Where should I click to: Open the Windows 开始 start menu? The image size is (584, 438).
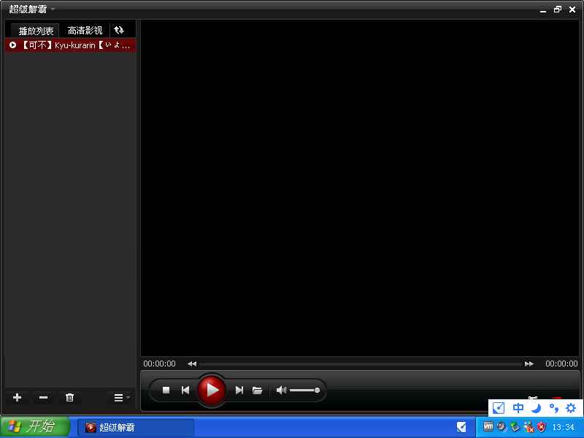click(x=34, y=427)
